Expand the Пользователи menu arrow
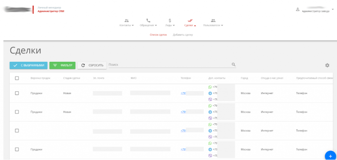The image size is (337, 160). pos(222,26)
